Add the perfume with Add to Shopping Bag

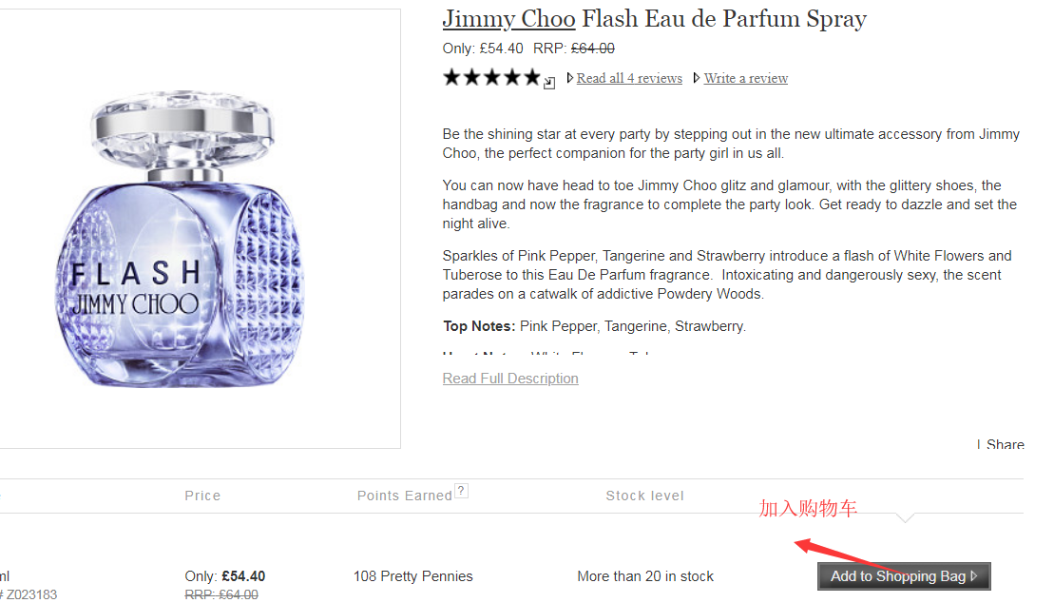click(904, 576)
